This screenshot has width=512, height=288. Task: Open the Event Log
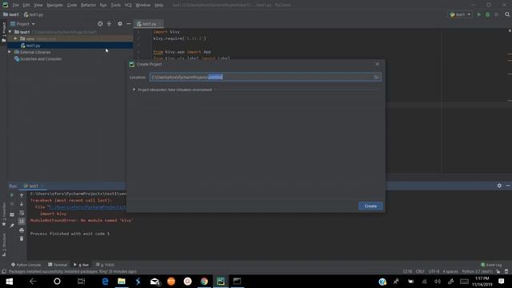click(491, 265)
